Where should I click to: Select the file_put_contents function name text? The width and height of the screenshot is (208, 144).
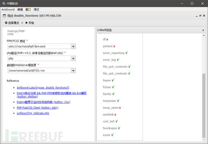click(x=115, y=66)
